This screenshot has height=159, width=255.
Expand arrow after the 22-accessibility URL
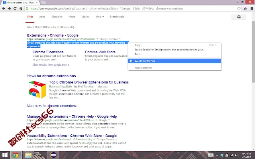(x=94, y=140)
